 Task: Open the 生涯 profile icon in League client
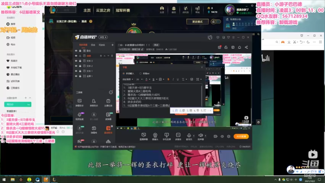click(162, 9)
